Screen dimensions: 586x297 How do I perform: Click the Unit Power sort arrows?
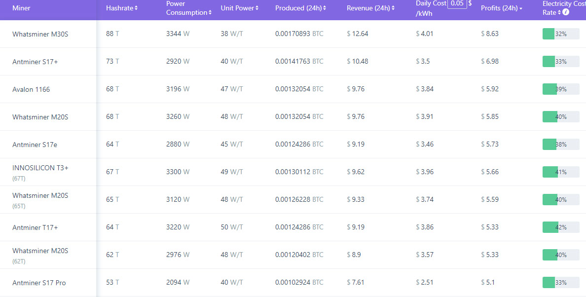coord(257,8)
